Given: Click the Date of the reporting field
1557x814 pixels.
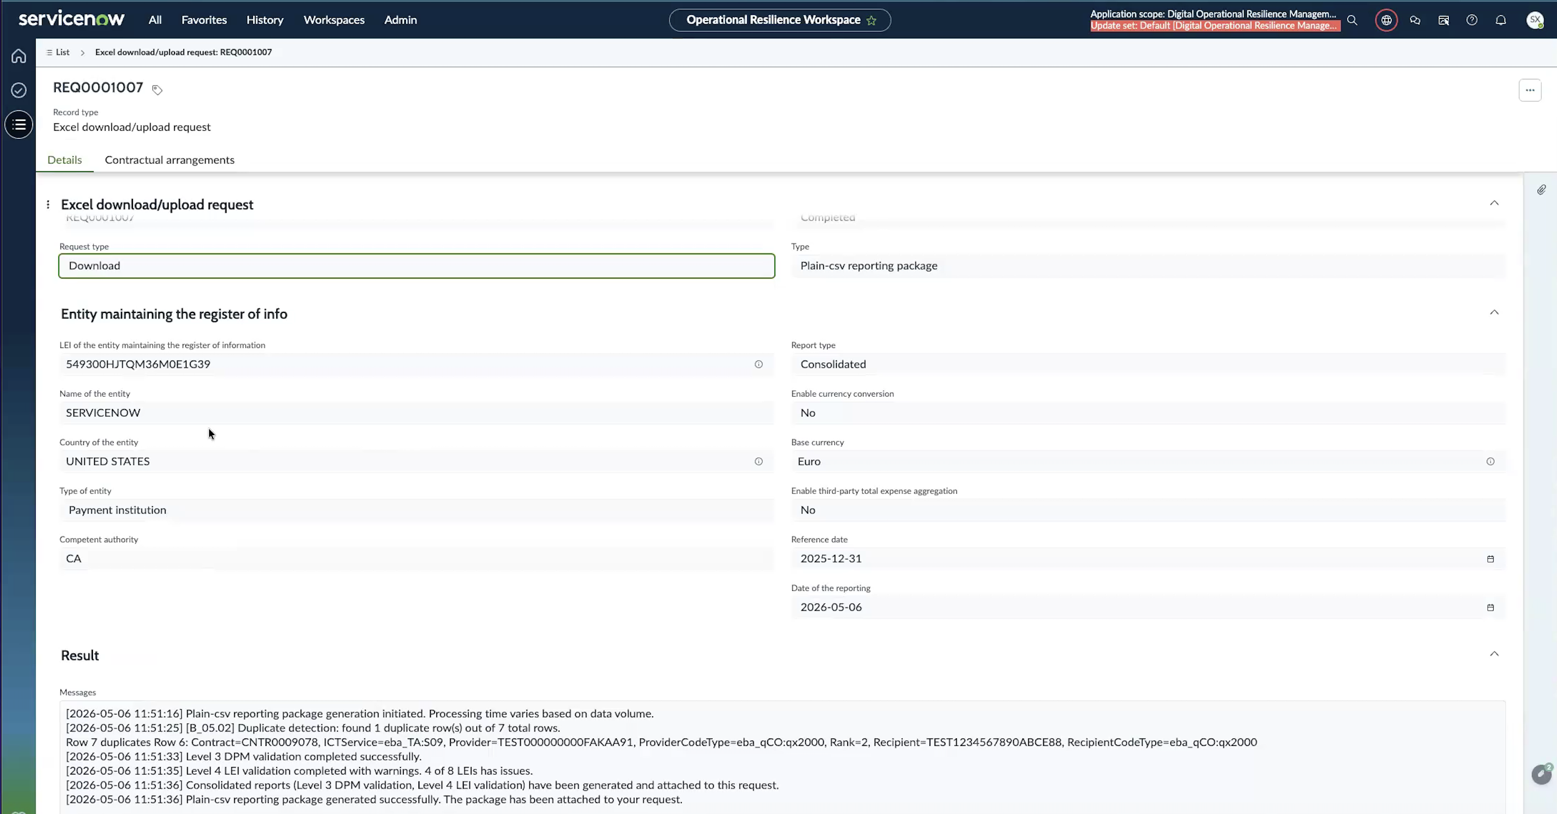Looking at the screenshot, I should pyautogui.click(x=1148, y=608).
